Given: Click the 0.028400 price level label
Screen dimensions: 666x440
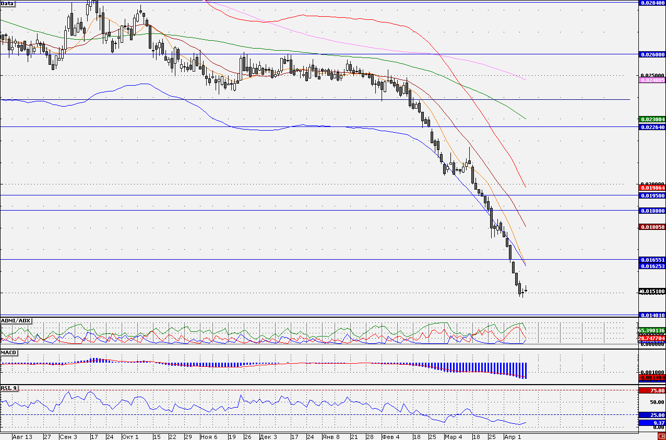Looking at the screenshot, I should [x=652, y=3].
